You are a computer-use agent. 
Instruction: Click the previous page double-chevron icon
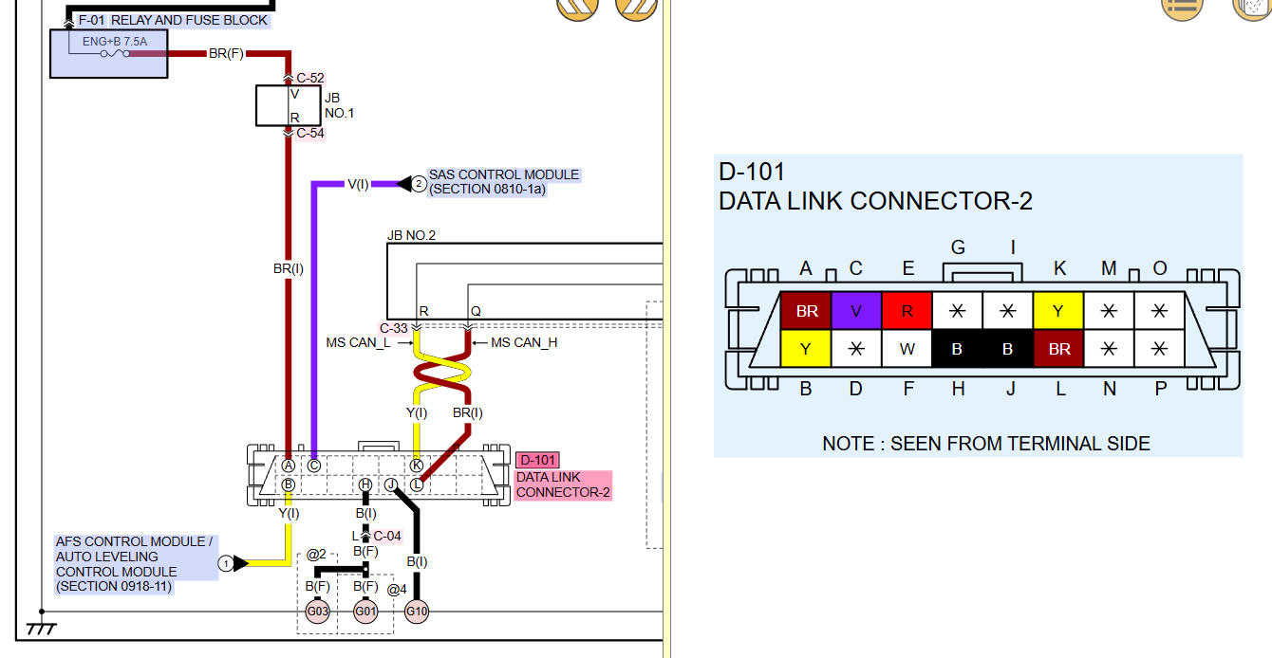(576, 8)
